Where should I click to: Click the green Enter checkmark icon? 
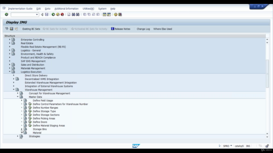[6, 14]
